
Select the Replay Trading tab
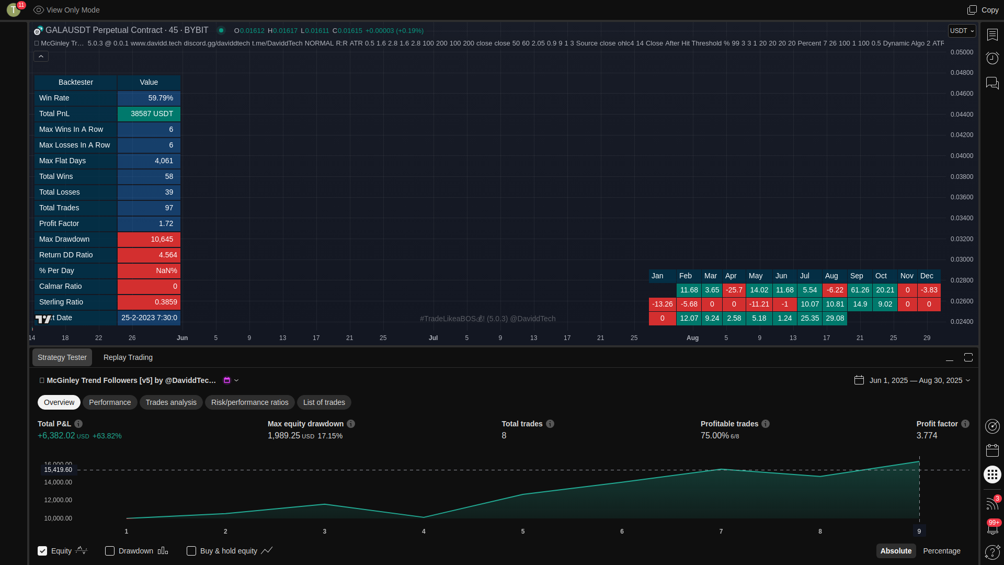[128, 357]
